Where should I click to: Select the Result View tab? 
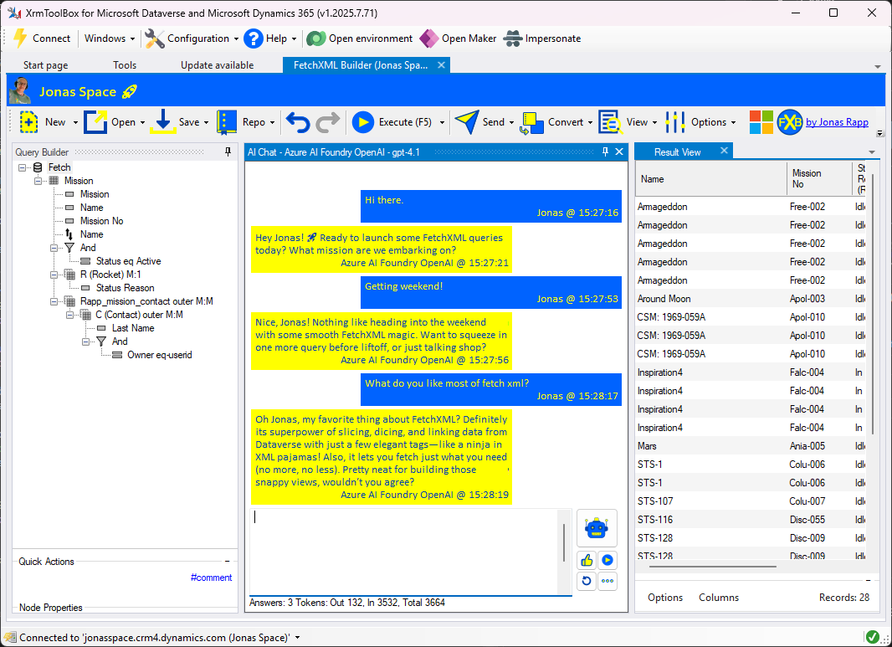[678, 152]
